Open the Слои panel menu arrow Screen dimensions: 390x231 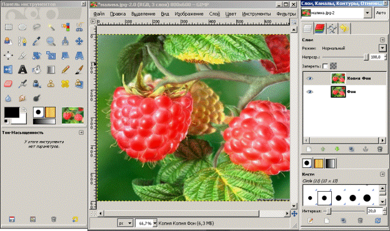pos(382,40)
